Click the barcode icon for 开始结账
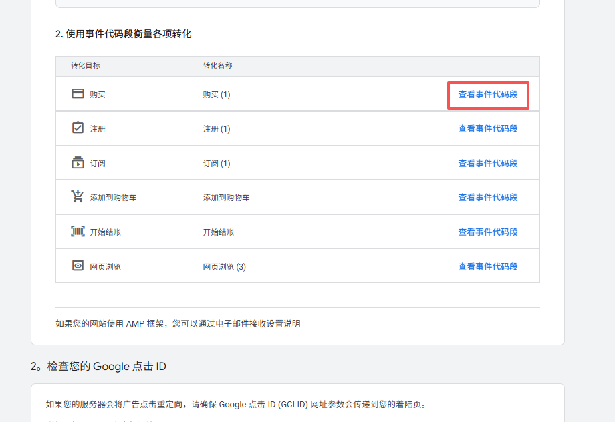This screenshot has width=615, height=422. pyautogui.click(x=78, y=232)
